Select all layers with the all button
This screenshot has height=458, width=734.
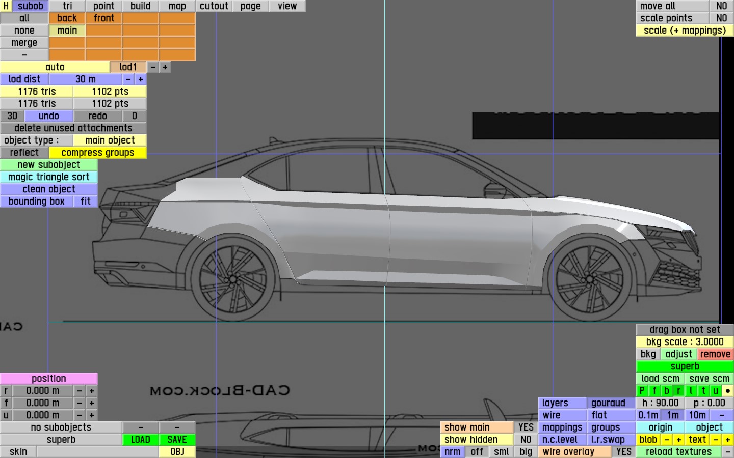[24, 18]
